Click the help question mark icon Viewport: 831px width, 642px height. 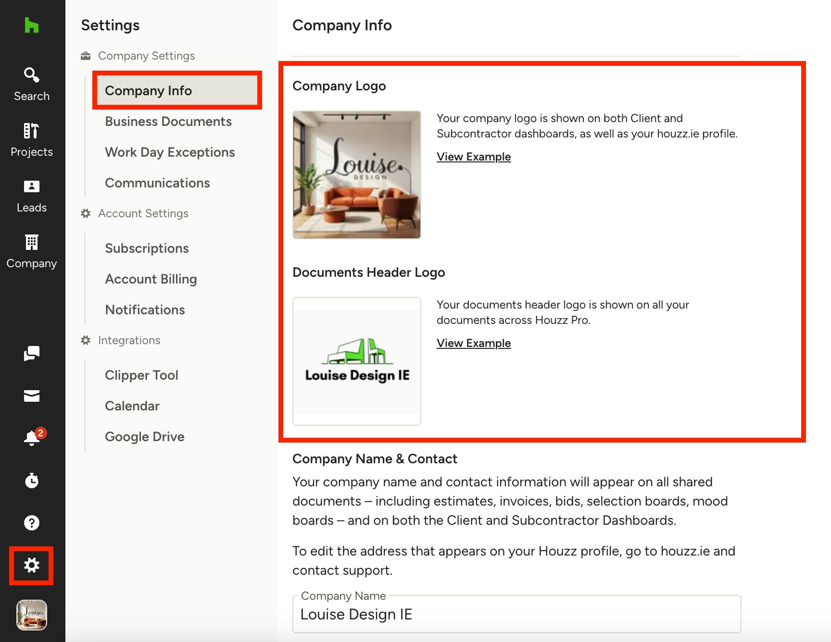coord(32,523)
